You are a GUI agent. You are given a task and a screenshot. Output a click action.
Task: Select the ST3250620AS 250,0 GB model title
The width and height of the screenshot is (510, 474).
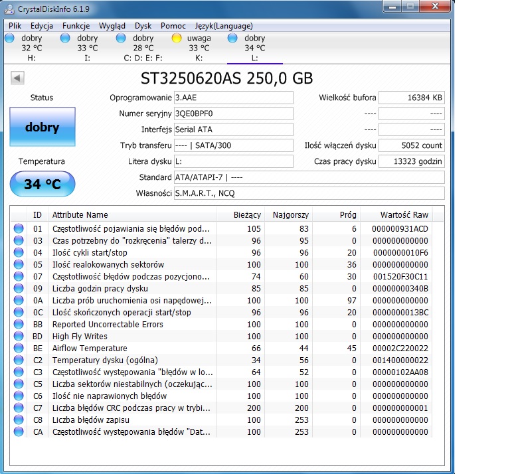coord(226,78)
